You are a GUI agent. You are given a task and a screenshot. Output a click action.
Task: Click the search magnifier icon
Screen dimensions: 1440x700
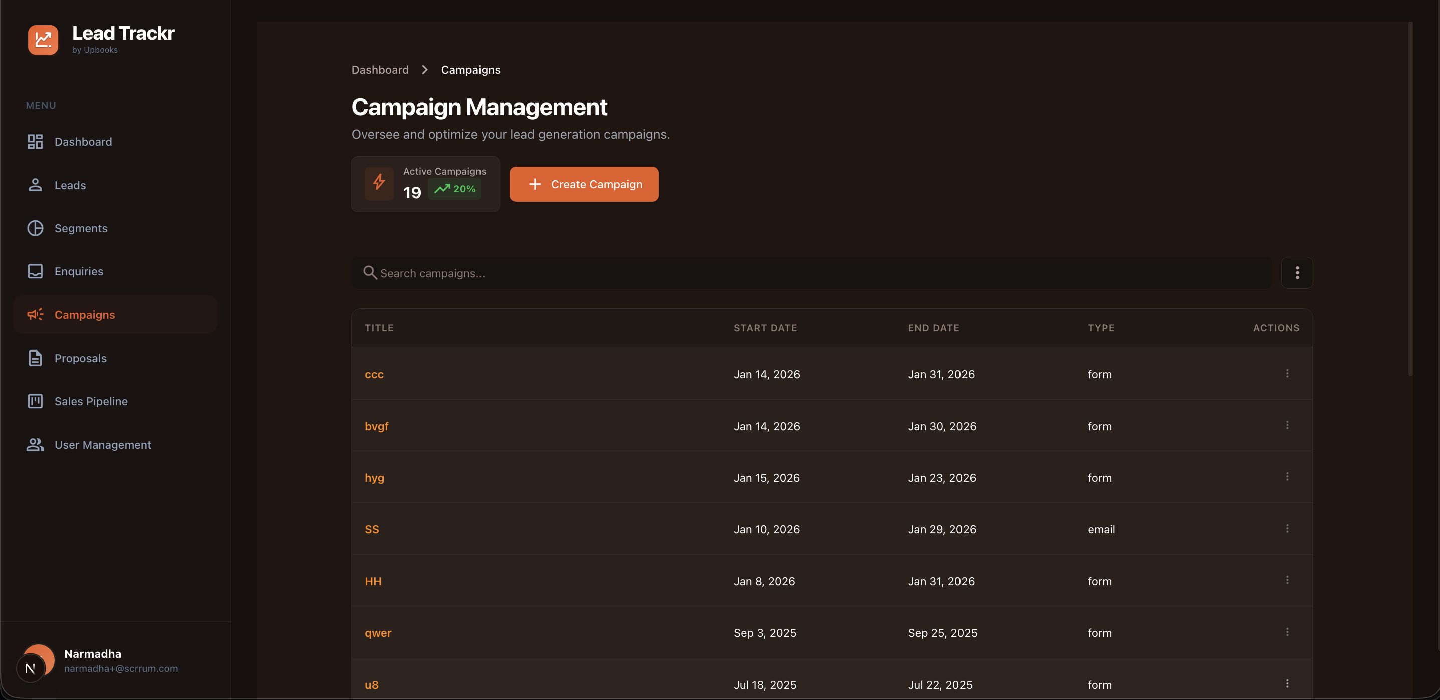pyautogui.click(x=369, y=272)
